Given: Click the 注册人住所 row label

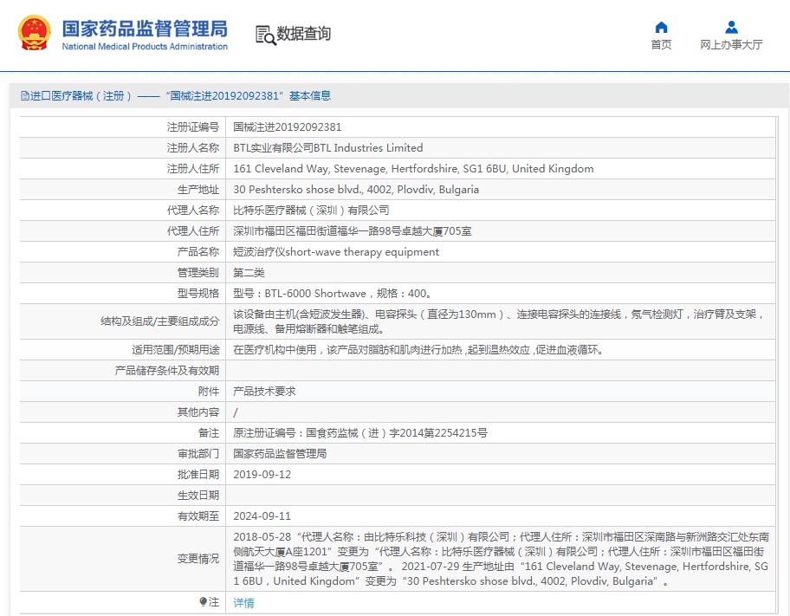Looking at the screenshot, I should coord(193,169).
